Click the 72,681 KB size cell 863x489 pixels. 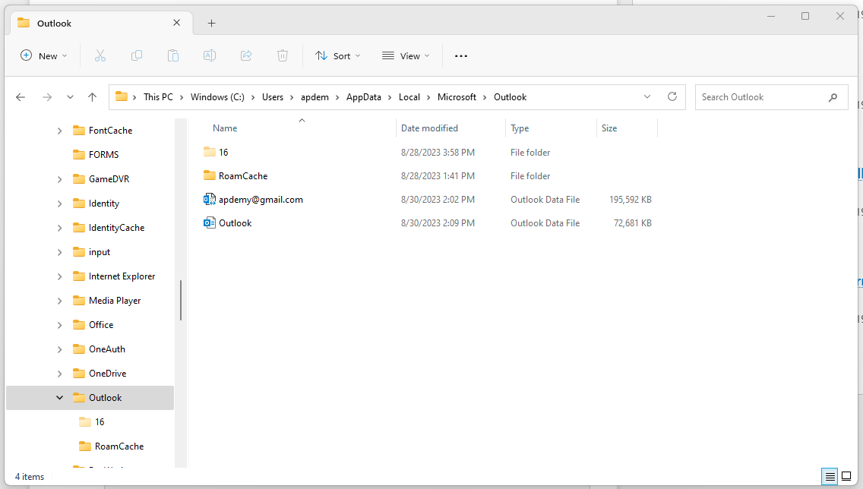point(632,223)
